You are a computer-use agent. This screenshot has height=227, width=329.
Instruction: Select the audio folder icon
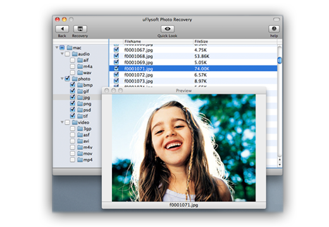pos(75,54)
